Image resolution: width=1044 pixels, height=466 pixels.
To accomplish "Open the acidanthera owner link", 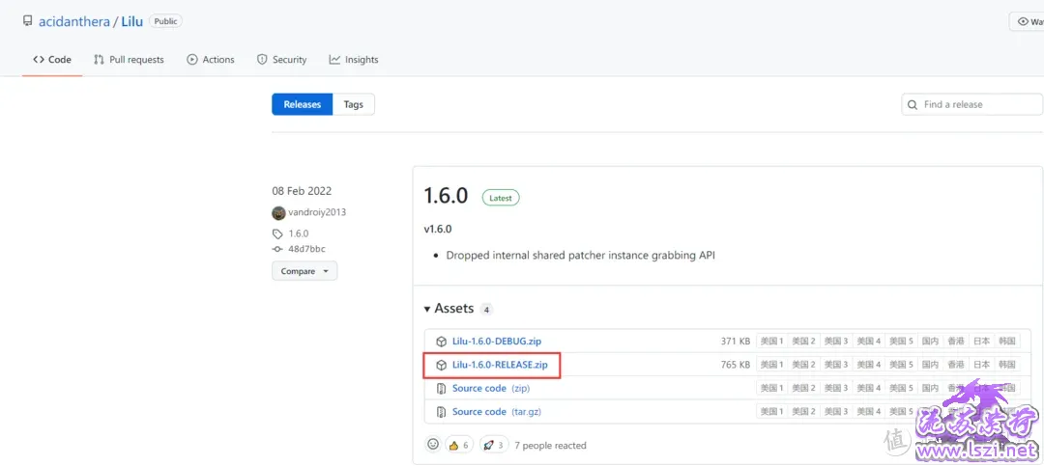I will (x=74, y=21).
